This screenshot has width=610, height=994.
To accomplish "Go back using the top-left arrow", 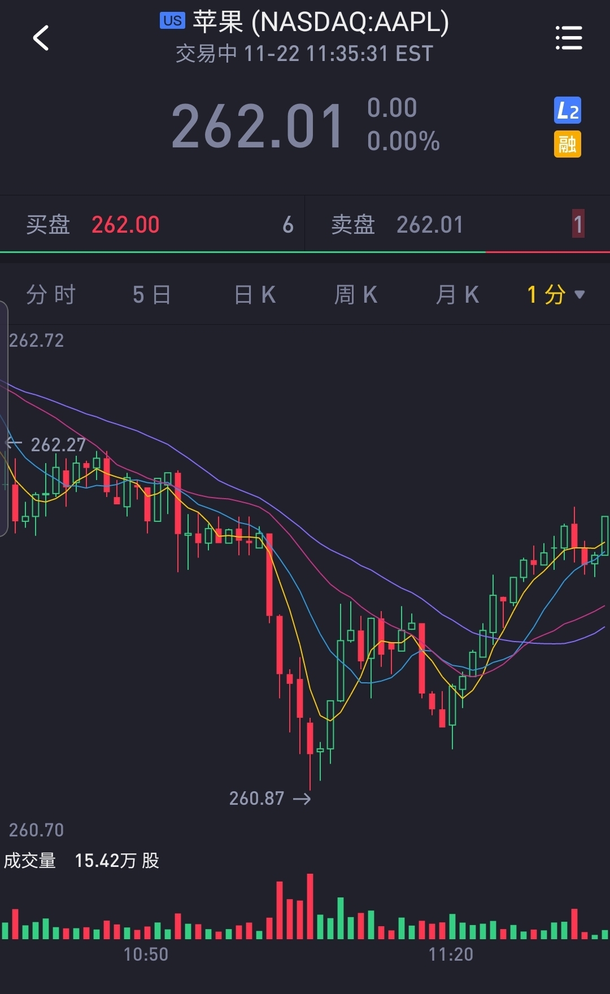I will tap(41, 38).
